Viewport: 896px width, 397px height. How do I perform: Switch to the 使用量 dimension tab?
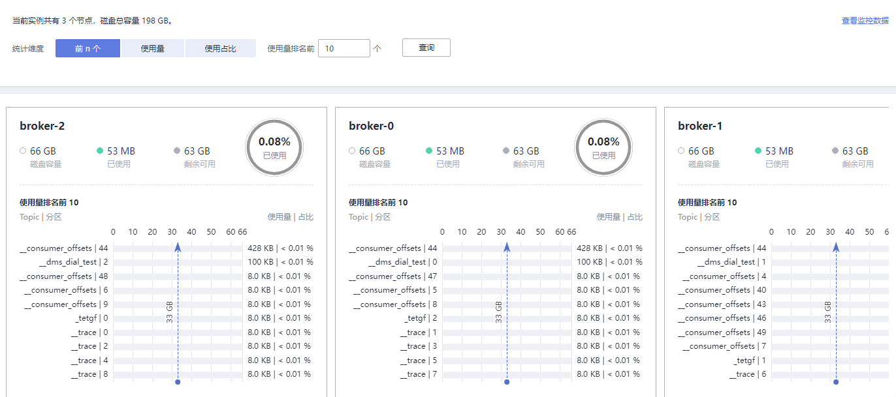(152, 48)
